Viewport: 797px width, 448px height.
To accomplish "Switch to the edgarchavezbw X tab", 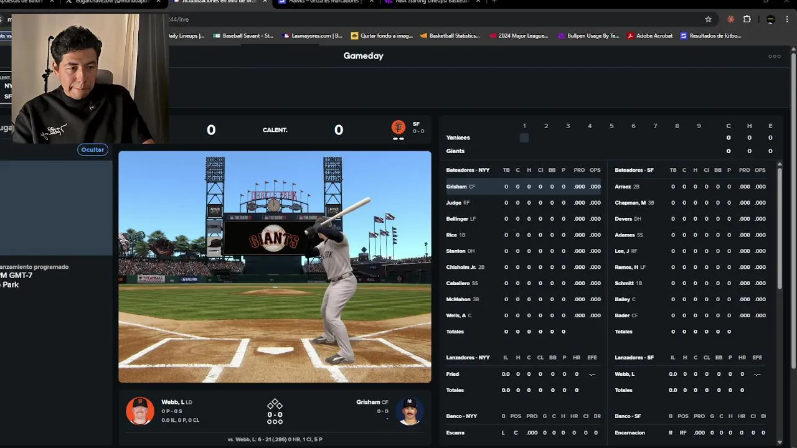I will point(112,2).
